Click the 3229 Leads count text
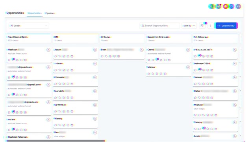The width and height of the screenshot is (252, 142). click(13, 40)
